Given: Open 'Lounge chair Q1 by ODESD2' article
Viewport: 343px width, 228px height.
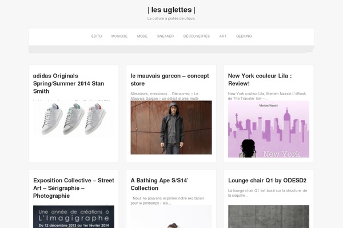Looking at the screenshot, I should (268, 181).
